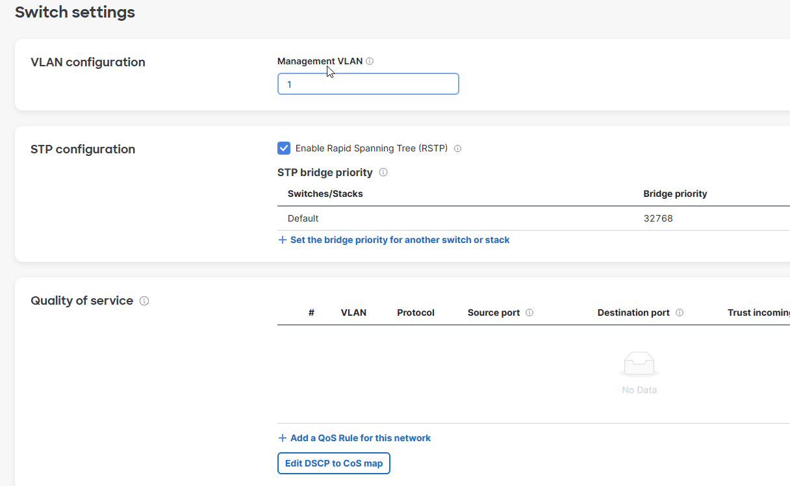Add a QoS Rule for this network

pyautogui.click(x=361, y=437)
